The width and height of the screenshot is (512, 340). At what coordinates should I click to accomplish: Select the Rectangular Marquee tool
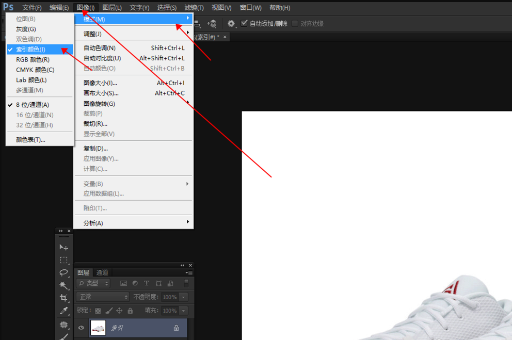point(63,260)
